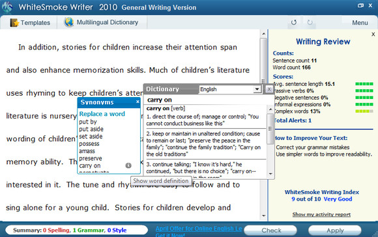Screen dimensions: 378x237
Task: Click the Check button
Action: [x=270, y=230]
